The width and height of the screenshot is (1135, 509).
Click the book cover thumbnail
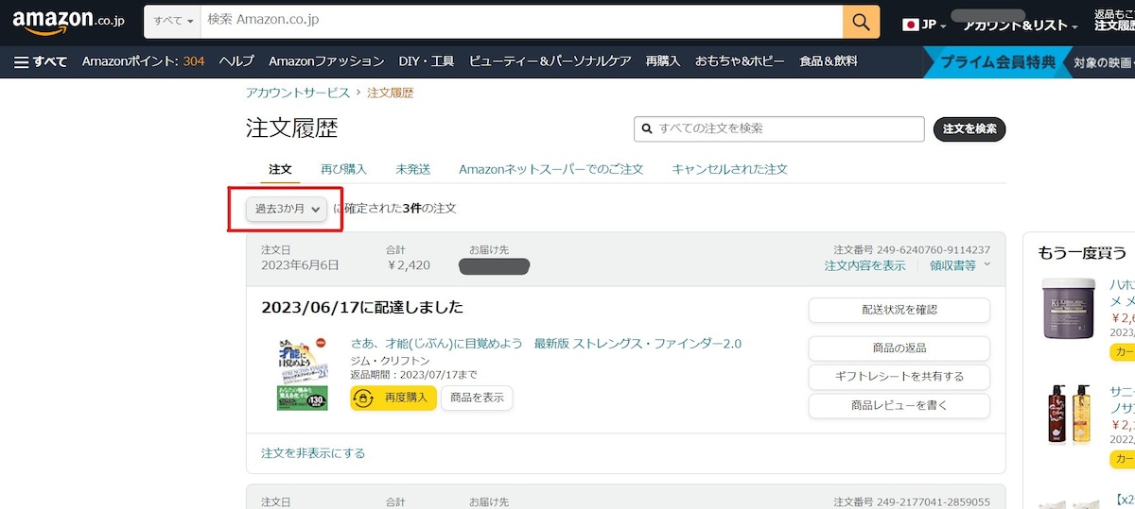click(x=302, y=374)
